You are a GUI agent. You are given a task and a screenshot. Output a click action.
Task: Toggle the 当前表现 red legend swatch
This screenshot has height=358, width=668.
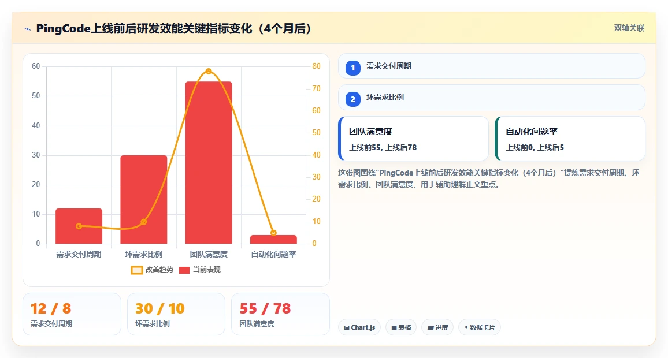point(184,270)
